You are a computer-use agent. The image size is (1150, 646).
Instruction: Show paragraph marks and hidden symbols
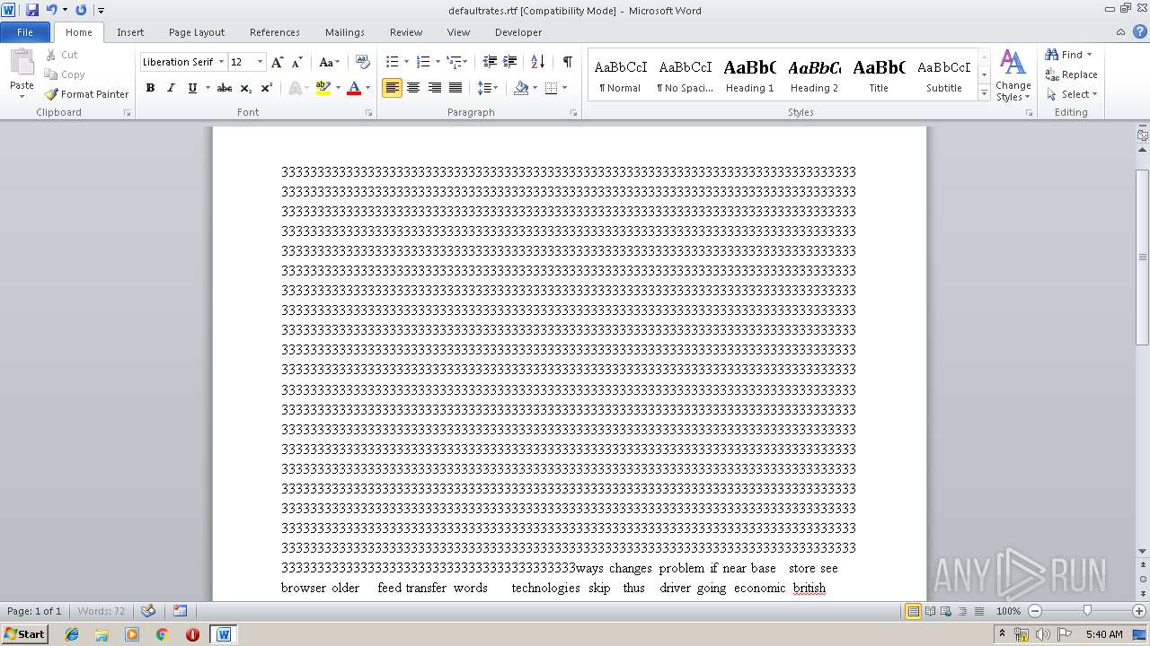click(567, 62)
